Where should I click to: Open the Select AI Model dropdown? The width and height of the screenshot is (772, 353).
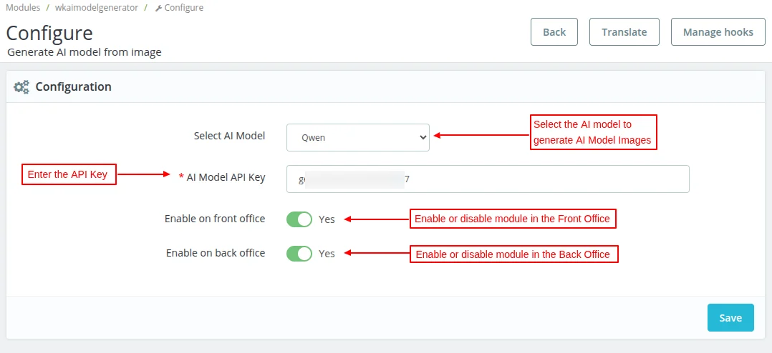(x=357, y=137)
